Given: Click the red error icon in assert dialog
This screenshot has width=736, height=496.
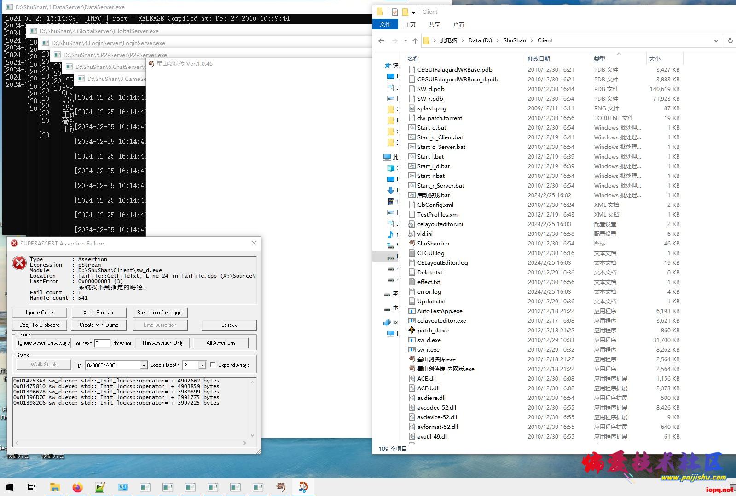Looking at the screenshot, I should click(19, 263).
